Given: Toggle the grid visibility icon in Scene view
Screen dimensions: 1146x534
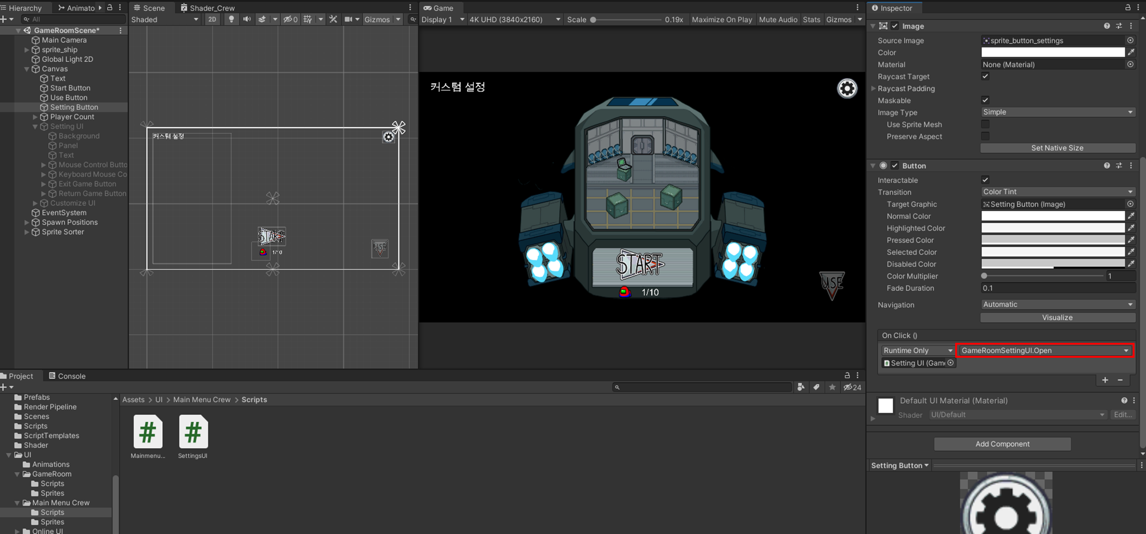Looking at the screenshot, I should (x=308, y=19).
